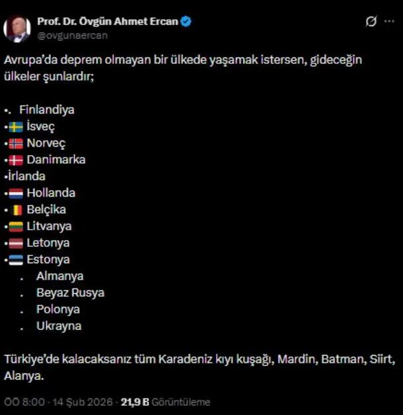Click the Denmark flag next to Danimarka
The width and height of the screenshot is (403, 415).
click(16, 160)
